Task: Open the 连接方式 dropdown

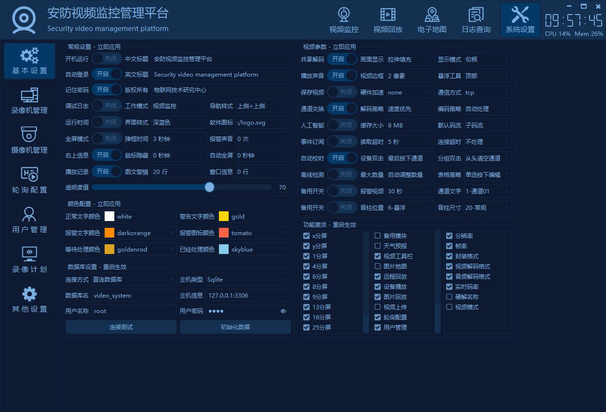Action: 134,279
